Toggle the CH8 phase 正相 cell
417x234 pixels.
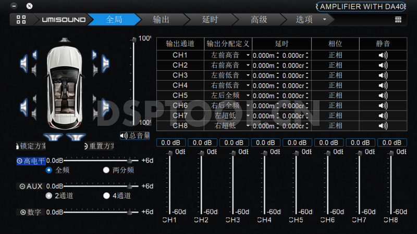pos(335,126)
